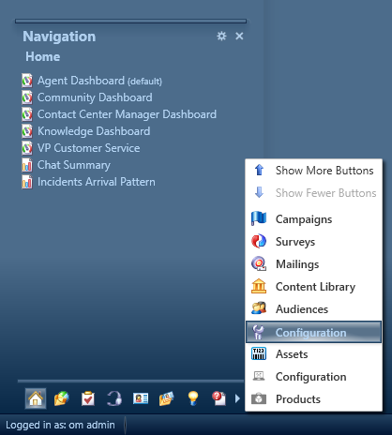Open the envelope-with-globe icon in navigation bar
Image resolution: width=392 pixels, height=435 pixels.
point(62,398)
